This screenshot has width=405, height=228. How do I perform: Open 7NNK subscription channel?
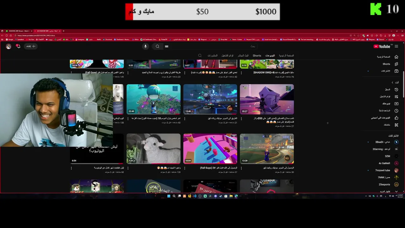pyautogui.click(x=384, y=177)
